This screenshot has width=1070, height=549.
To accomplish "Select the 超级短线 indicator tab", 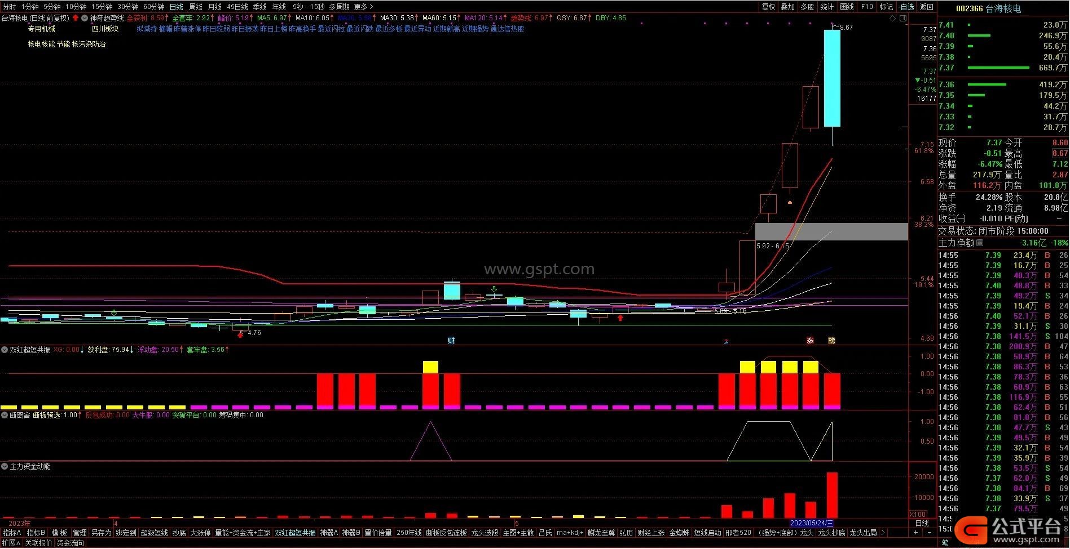I will [154, 532].
